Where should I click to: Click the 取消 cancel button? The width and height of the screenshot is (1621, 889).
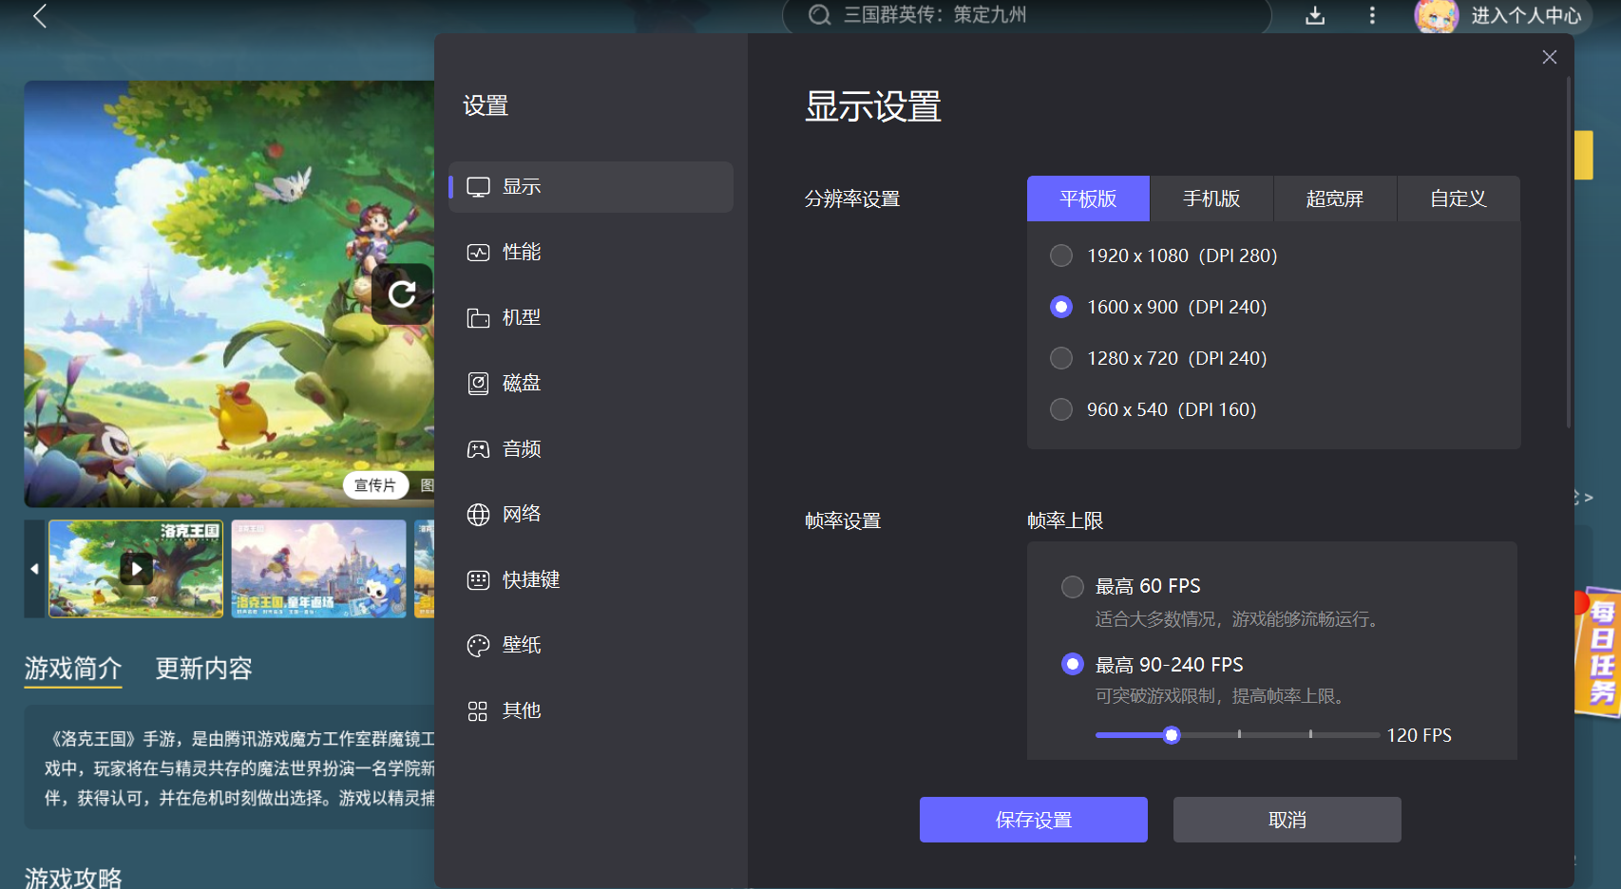click(1287, 819)
